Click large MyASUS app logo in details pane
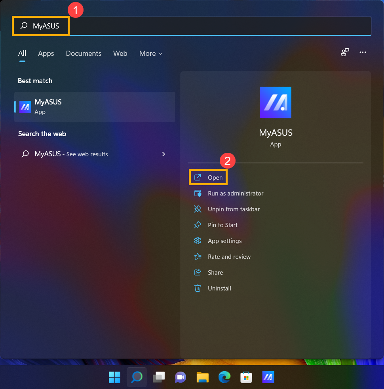This screenshot has height=389, width=384. [275, 102]
